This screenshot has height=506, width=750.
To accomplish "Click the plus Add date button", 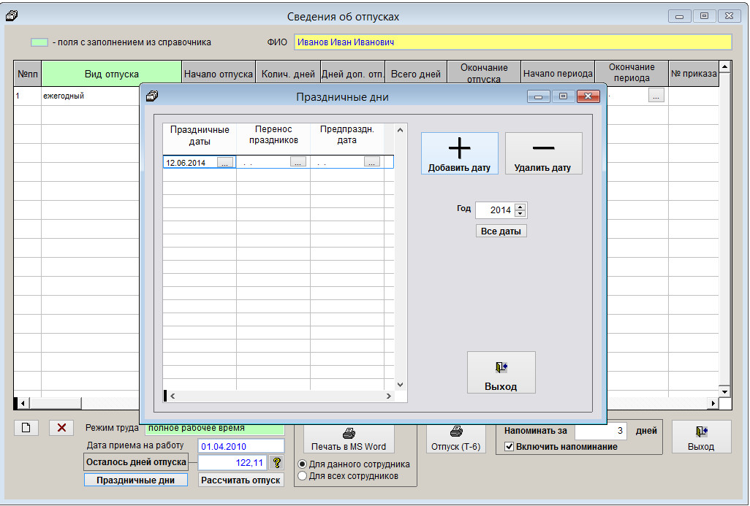I will 459,153.
